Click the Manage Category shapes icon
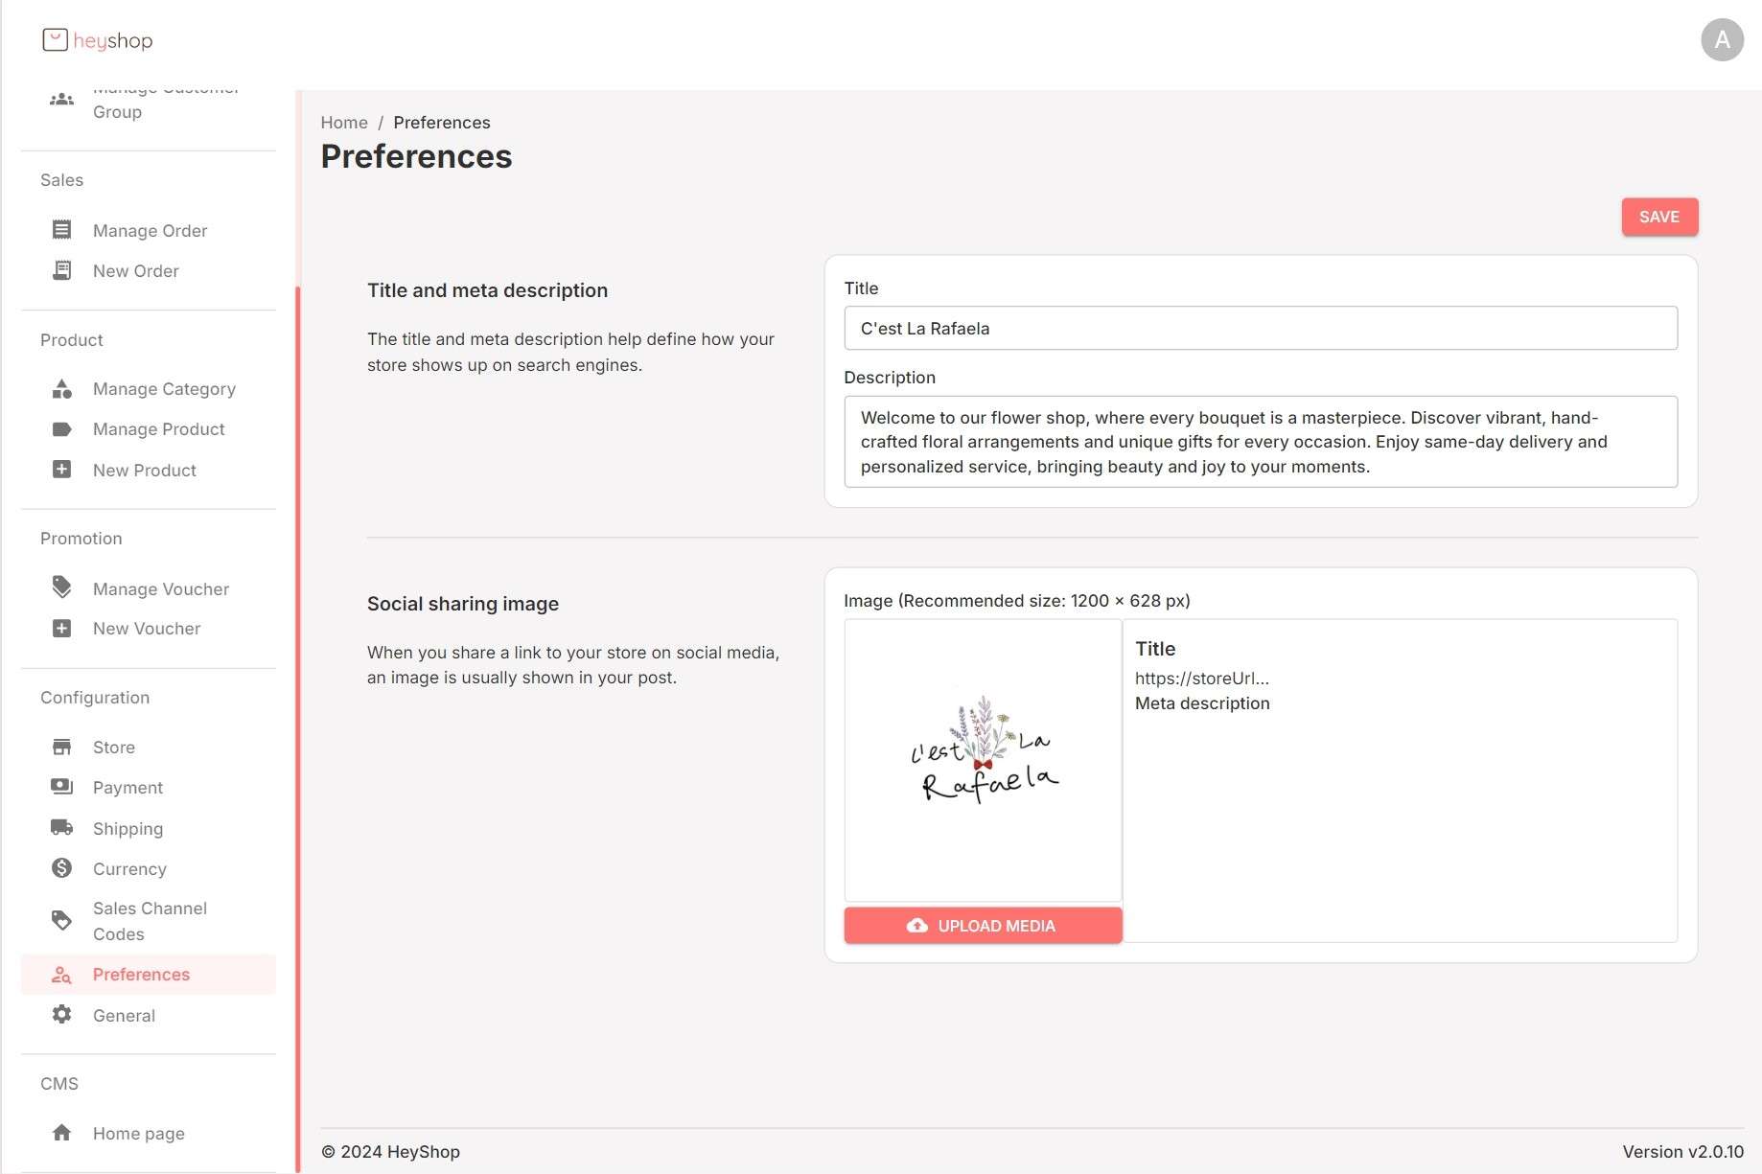This screenshot has height=1174, width=1762. coord(61,388)
